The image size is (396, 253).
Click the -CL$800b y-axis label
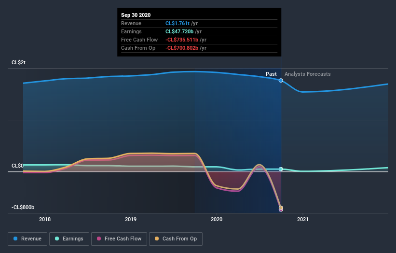point(23,207)
